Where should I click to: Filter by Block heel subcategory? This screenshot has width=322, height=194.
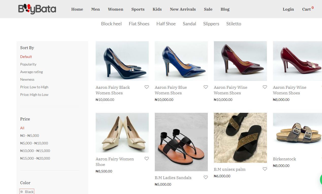point(111,24)
